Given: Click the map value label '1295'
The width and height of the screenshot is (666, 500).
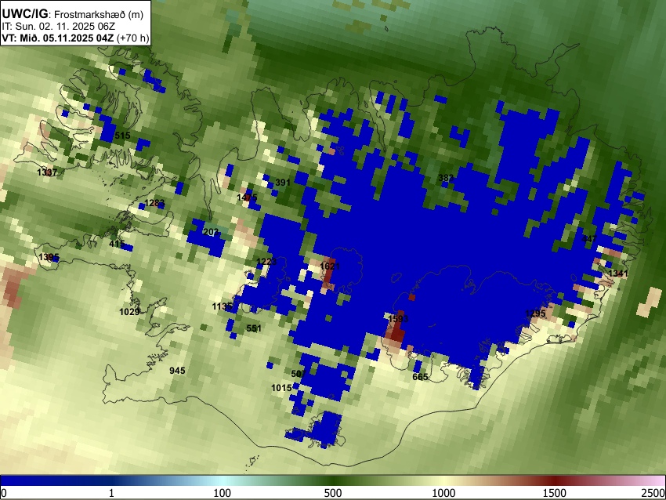Looking at the screenshot, I should pyautogui.click(x=535, y=313).
